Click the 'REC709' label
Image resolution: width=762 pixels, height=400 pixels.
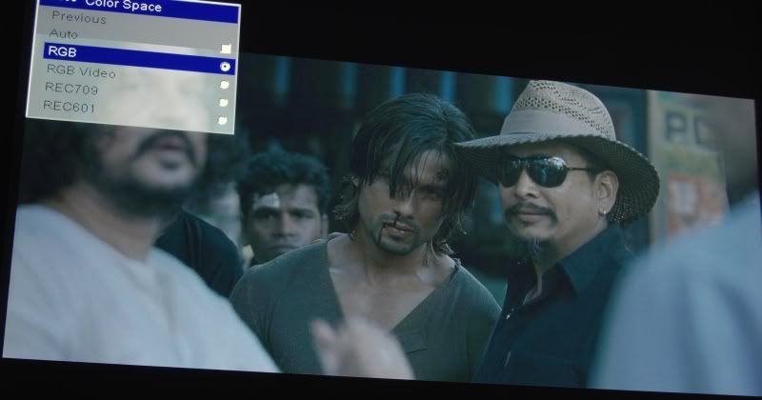pos(71,89)
